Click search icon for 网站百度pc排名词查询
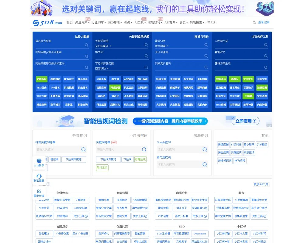Viewport: 304px width, 243px height. [x=86, y=56]
